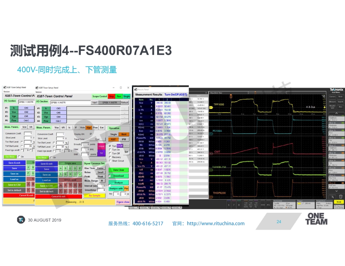This screenshot has width=345, height=266.
Task: Click the yellow Ready acquisition indicator
Action: click(x=338, y=202)
